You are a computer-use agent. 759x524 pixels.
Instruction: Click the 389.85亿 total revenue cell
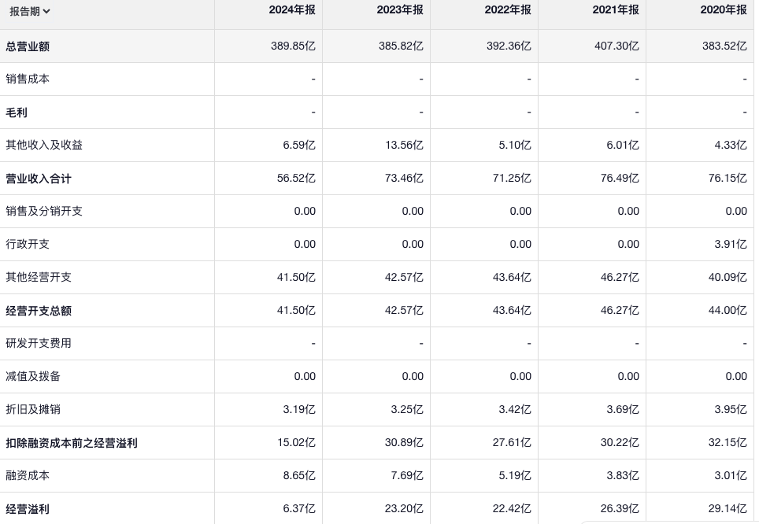[293, 46]
